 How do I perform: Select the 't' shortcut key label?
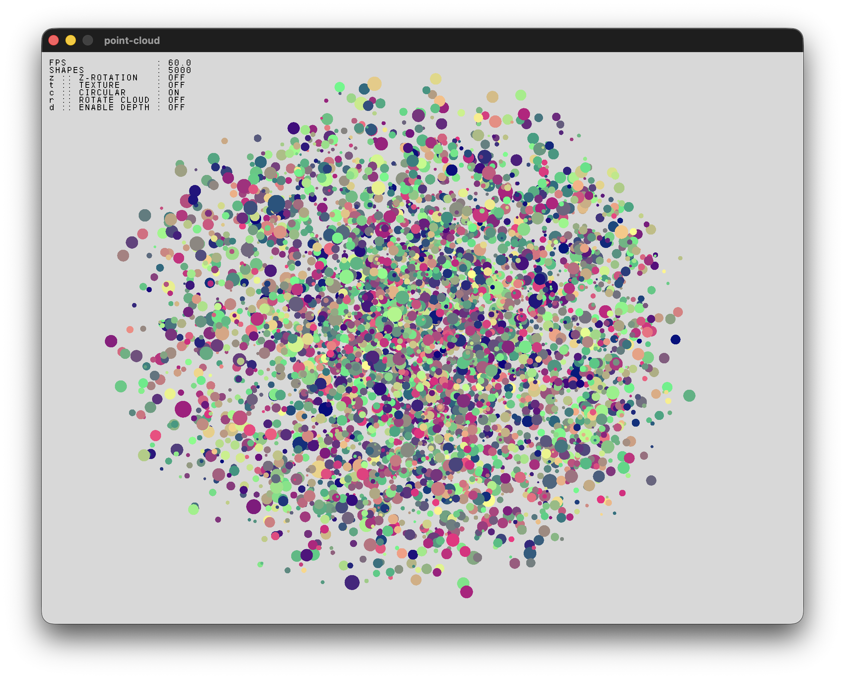[51, 85]
